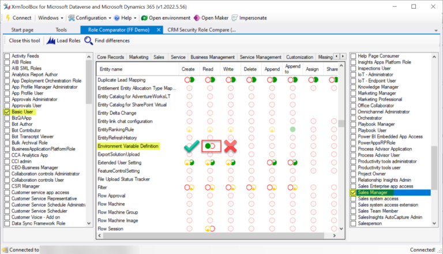
Task: Click the Connect lightning icon
Action: pos(7,18)
